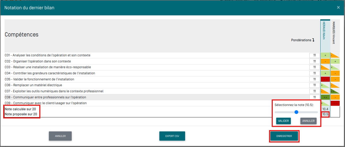Screen dimensions: 345x147
Task: Select the HERAUD Kévin column header
Action: point(325,36)
